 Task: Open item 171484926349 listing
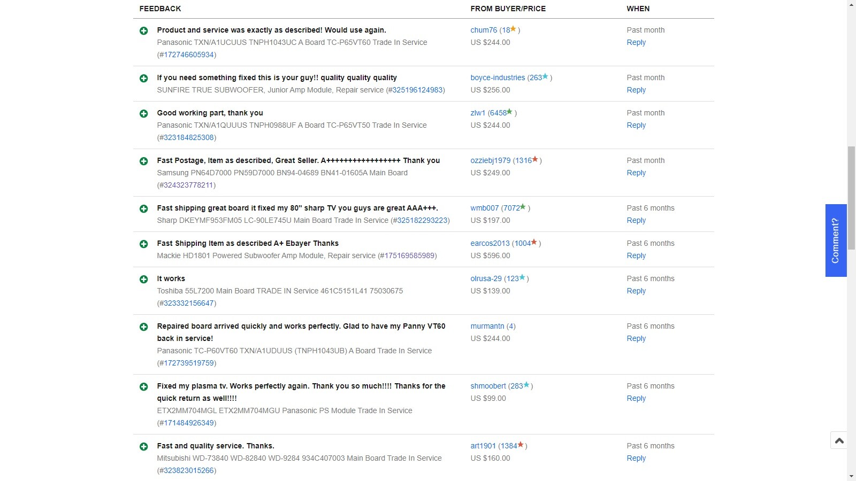(x=188, y=423)
